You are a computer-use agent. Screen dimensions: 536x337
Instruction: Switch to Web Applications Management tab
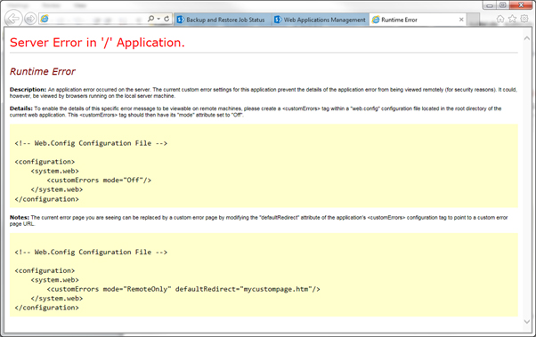point(321,20)
